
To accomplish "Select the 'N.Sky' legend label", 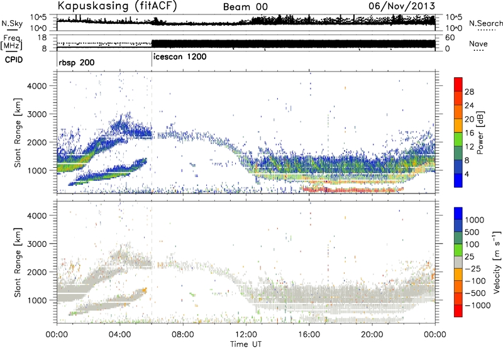I will [12, 23].
